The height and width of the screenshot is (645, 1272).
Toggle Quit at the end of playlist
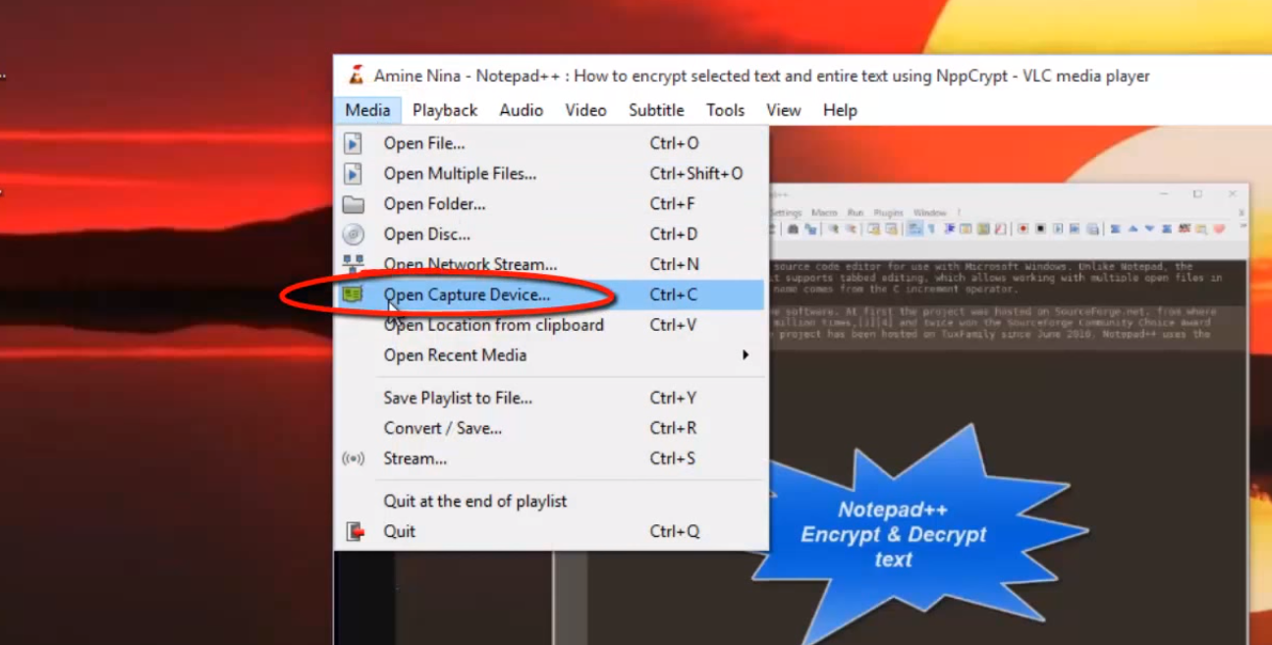click(551, 501)
